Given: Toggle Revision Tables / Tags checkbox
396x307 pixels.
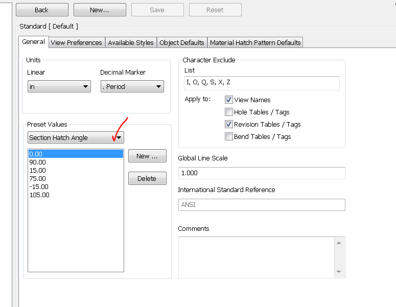Looking at the screenshot, I should click(x=229, y=125).
